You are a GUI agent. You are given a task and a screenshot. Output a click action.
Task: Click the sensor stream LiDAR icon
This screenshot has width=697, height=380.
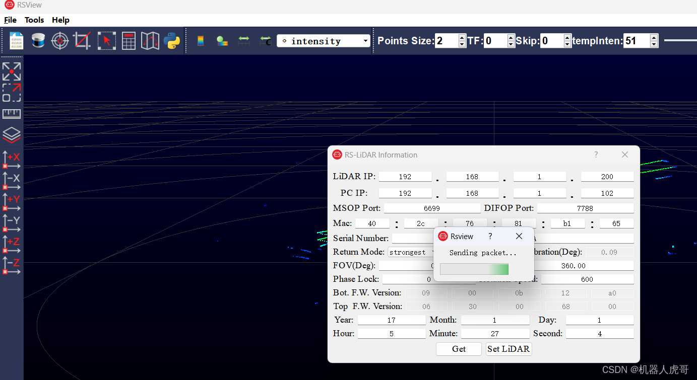click(38, 41)
